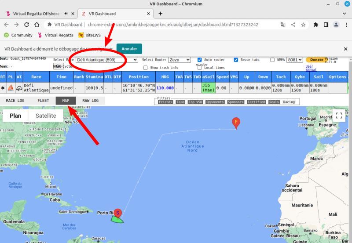
Task: Open the Chromium extensions puzzle icon
Action: (x=315, y=25)
